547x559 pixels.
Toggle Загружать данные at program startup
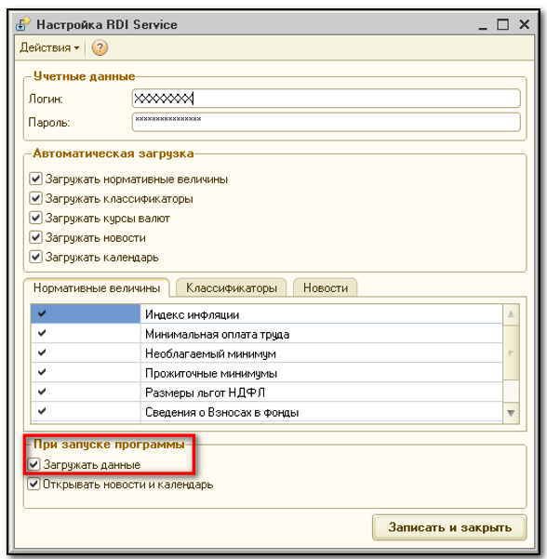click(33, 464)
